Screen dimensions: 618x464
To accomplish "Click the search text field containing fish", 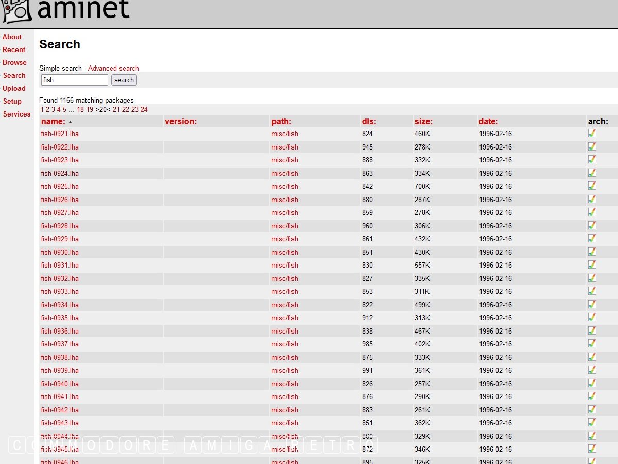I will [x=75, y=80].
